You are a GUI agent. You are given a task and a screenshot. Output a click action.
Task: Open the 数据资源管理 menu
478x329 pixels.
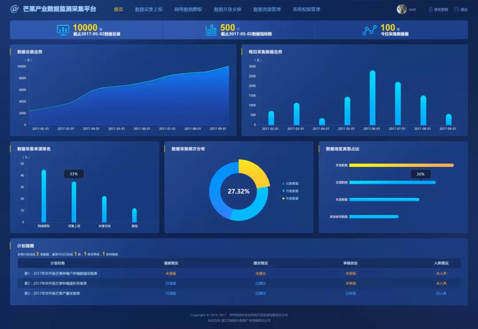click(x=267, y=9)
